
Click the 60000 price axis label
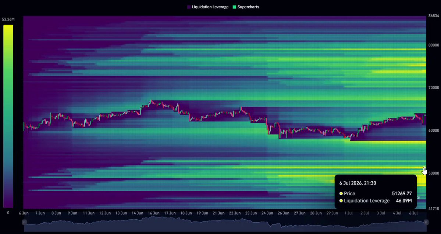pyautogui.click(x=433, y=130)
